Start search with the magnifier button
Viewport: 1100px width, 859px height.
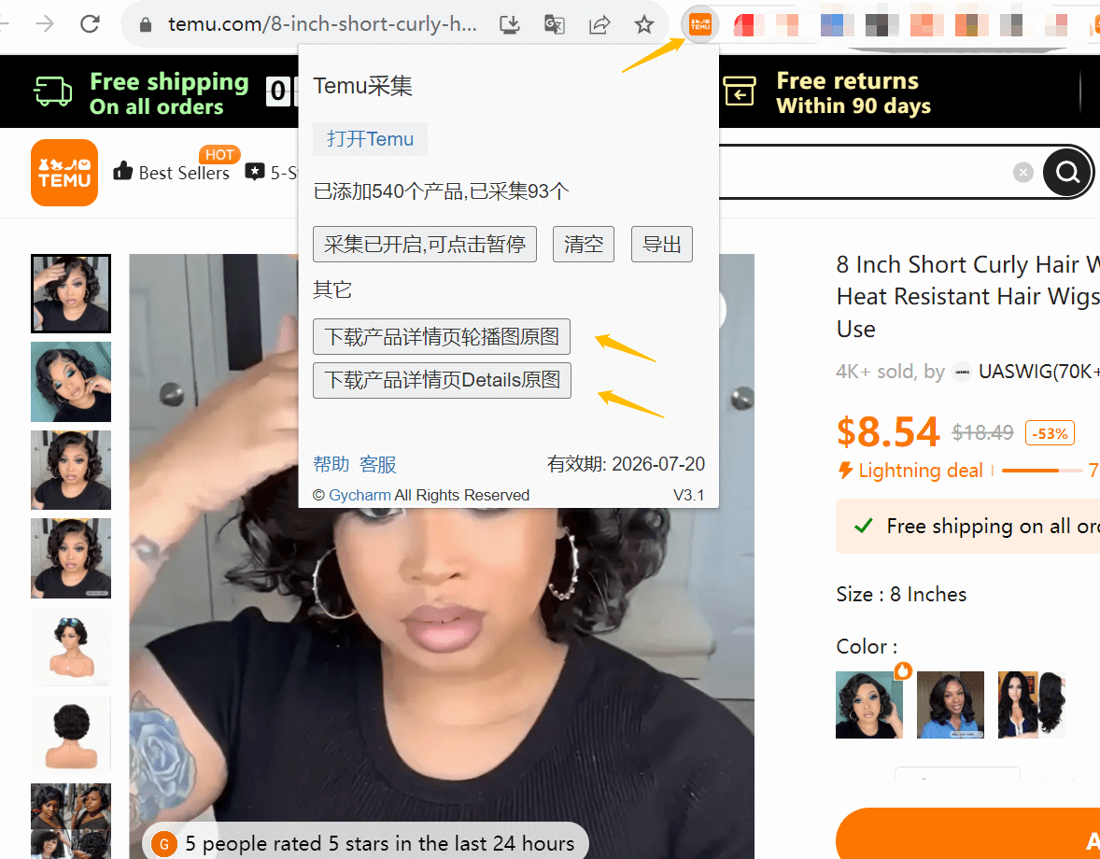(x=1067, y=172)
